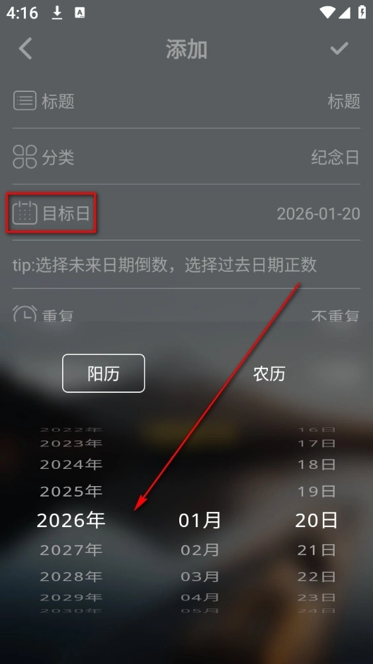
Task: Confirm with the checkmark icon
Action: click(339, 48)
